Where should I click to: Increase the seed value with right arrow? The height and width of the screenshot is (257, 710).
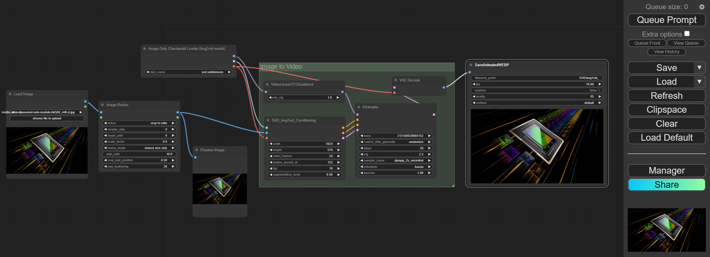tap(429, 136)
